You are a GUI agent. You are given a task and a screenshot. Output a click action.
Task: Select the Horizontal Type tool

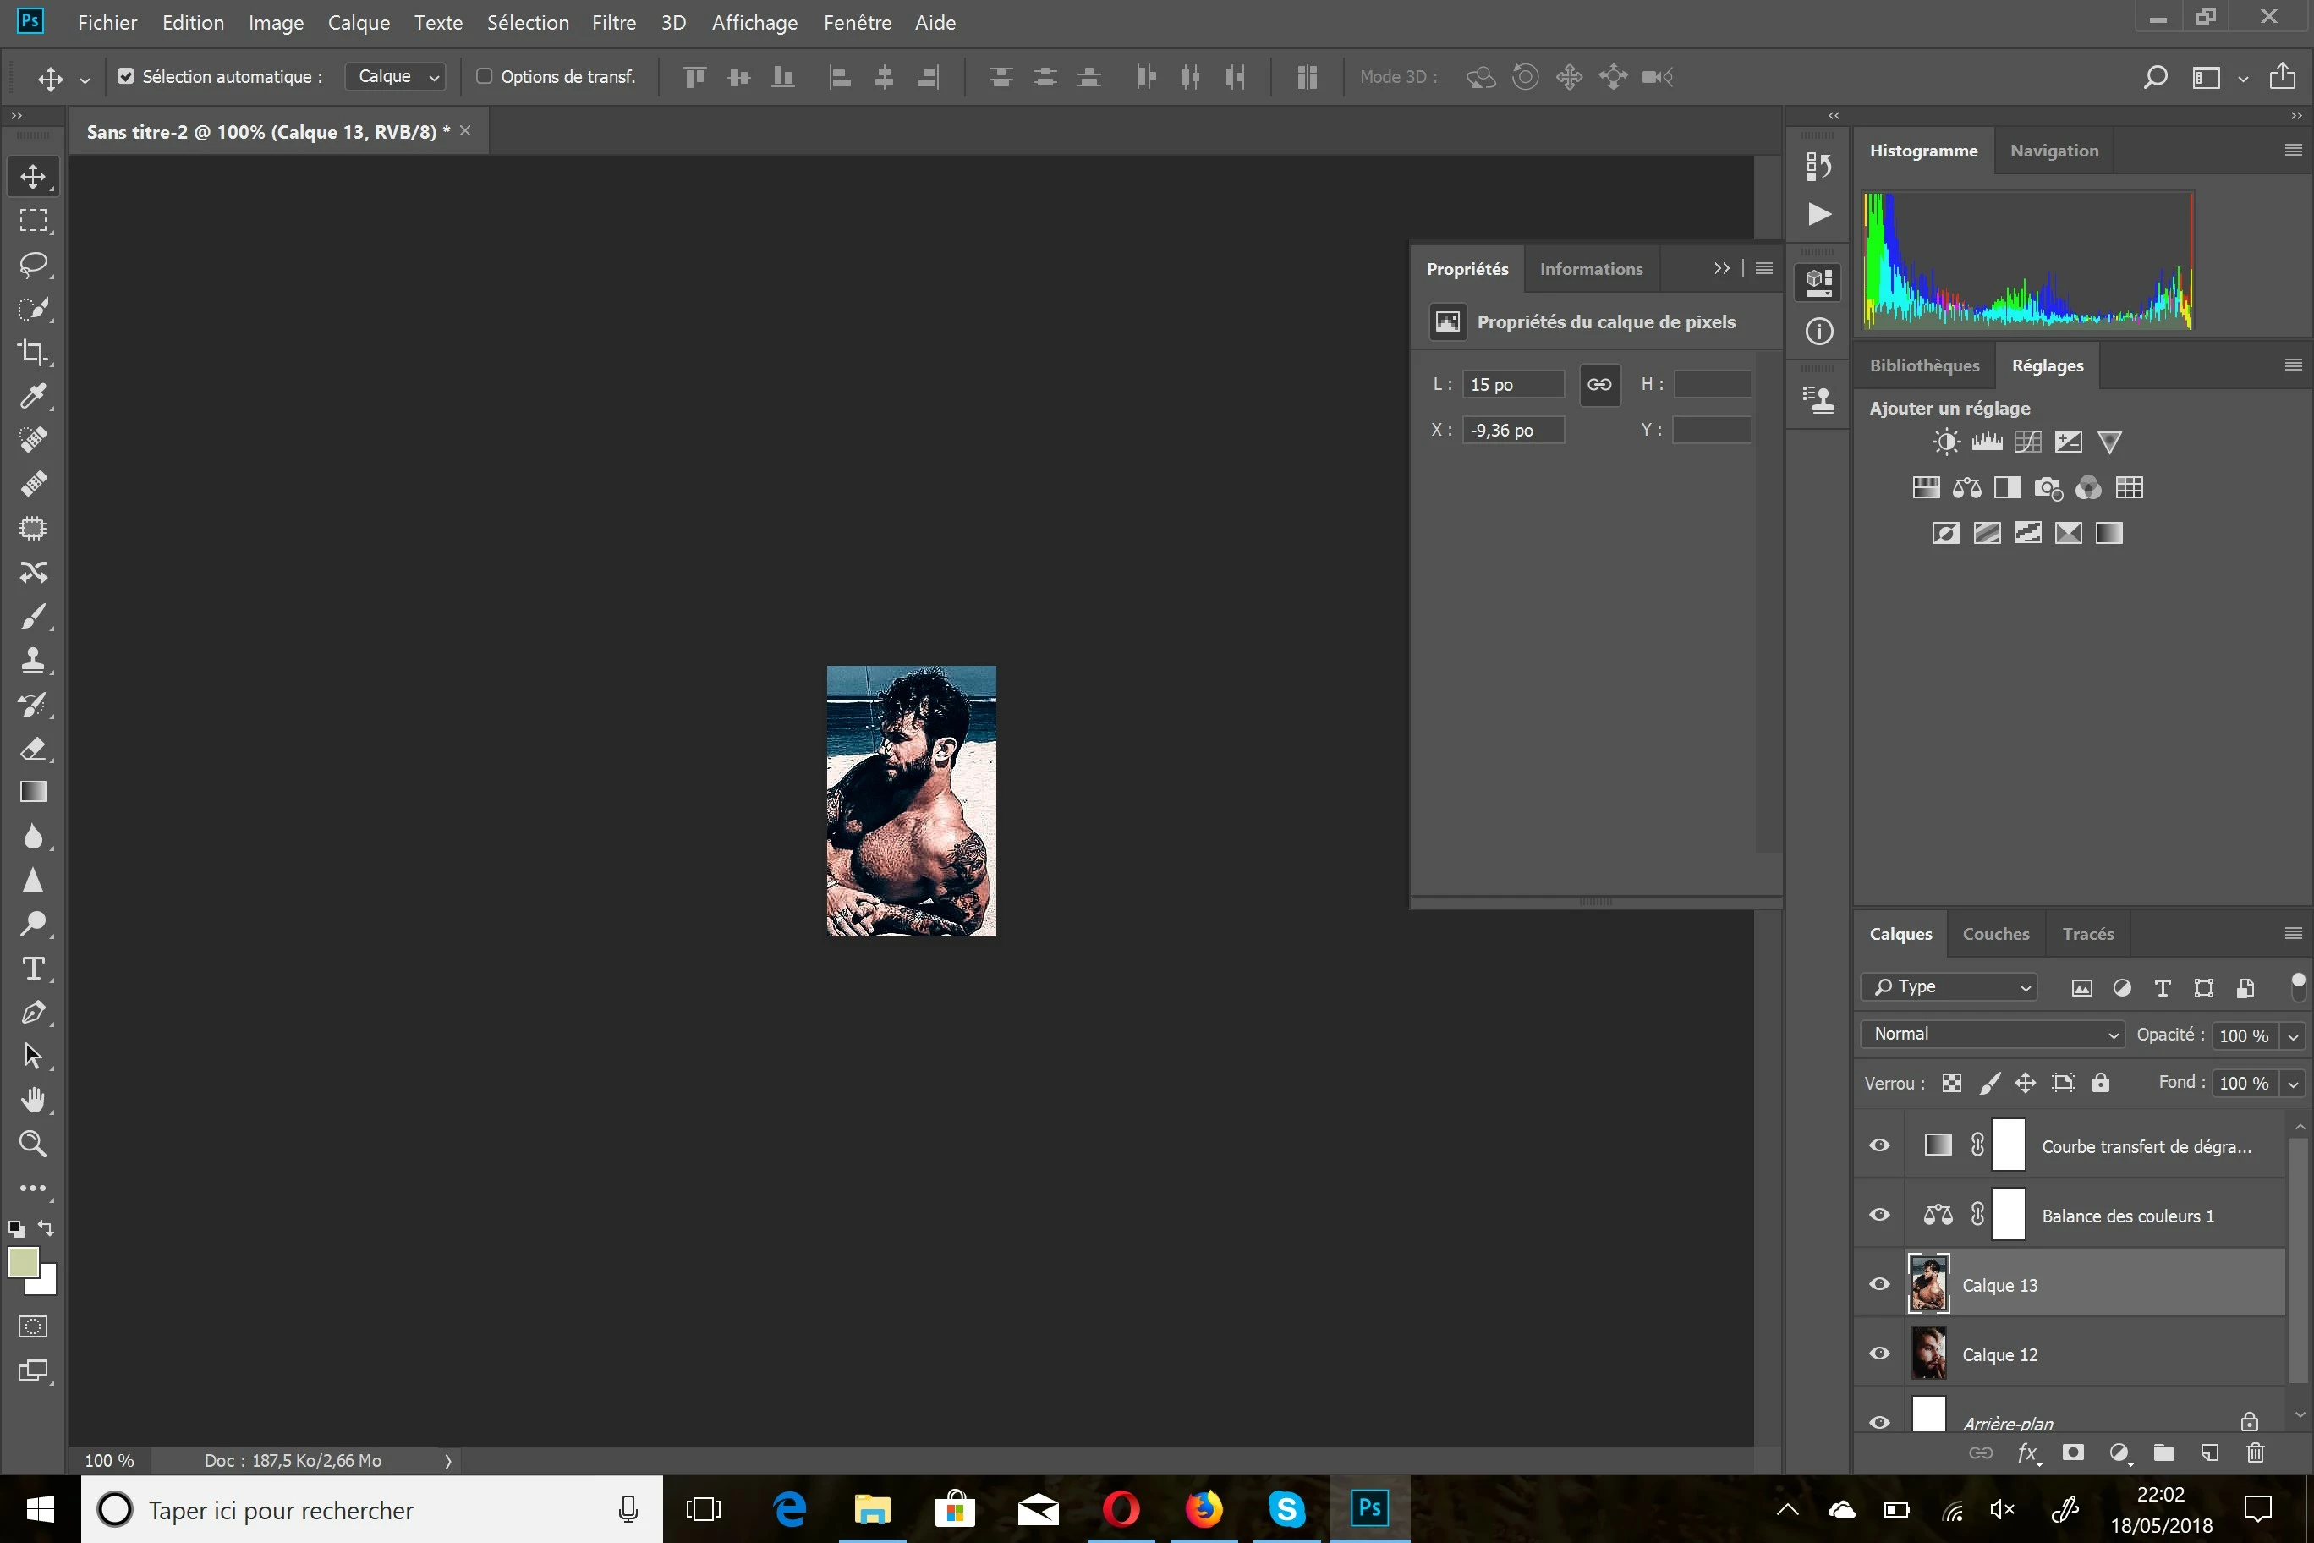click(x=34, y=969)
